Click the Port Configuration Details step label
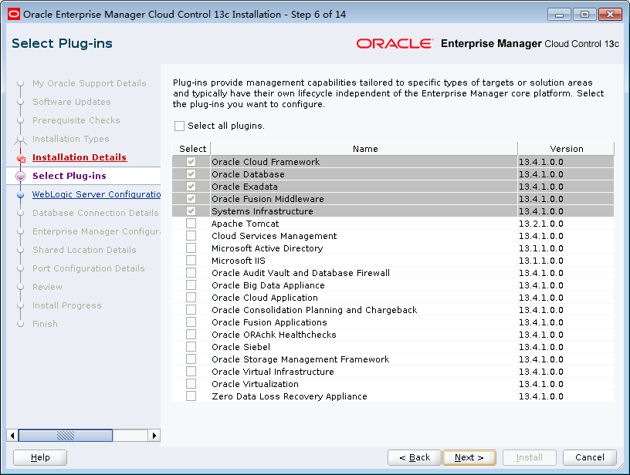630x475 pixels. [88, 268]
